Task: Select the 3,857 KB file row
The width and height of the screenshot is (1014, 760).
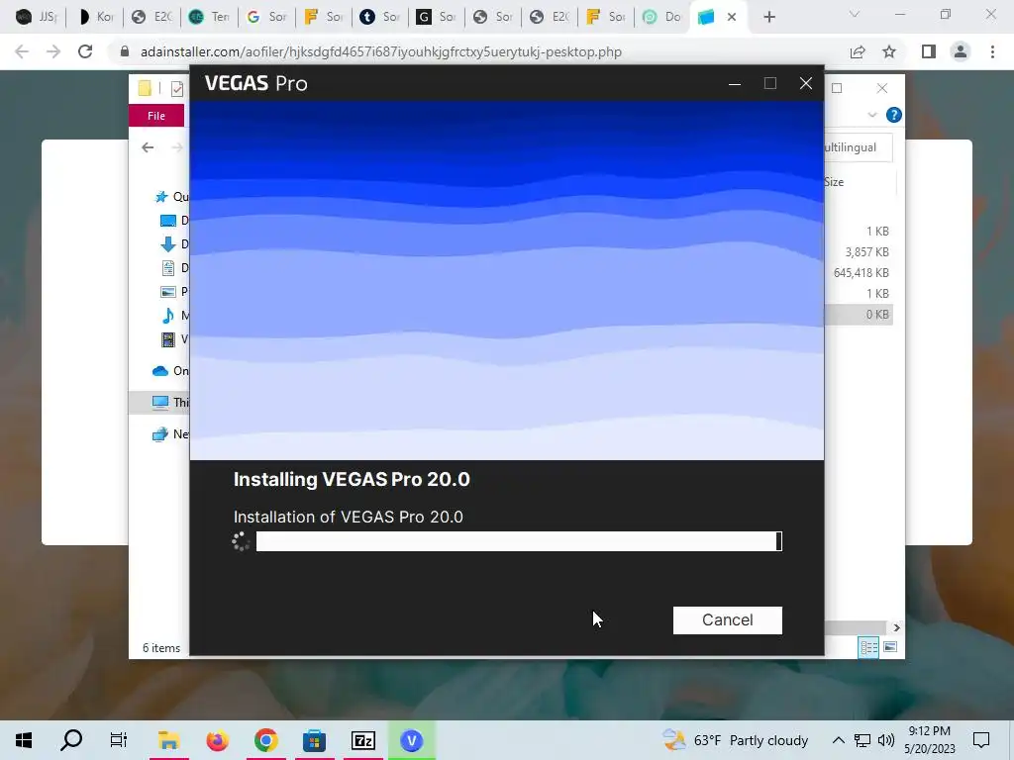Action: (860, 252)
